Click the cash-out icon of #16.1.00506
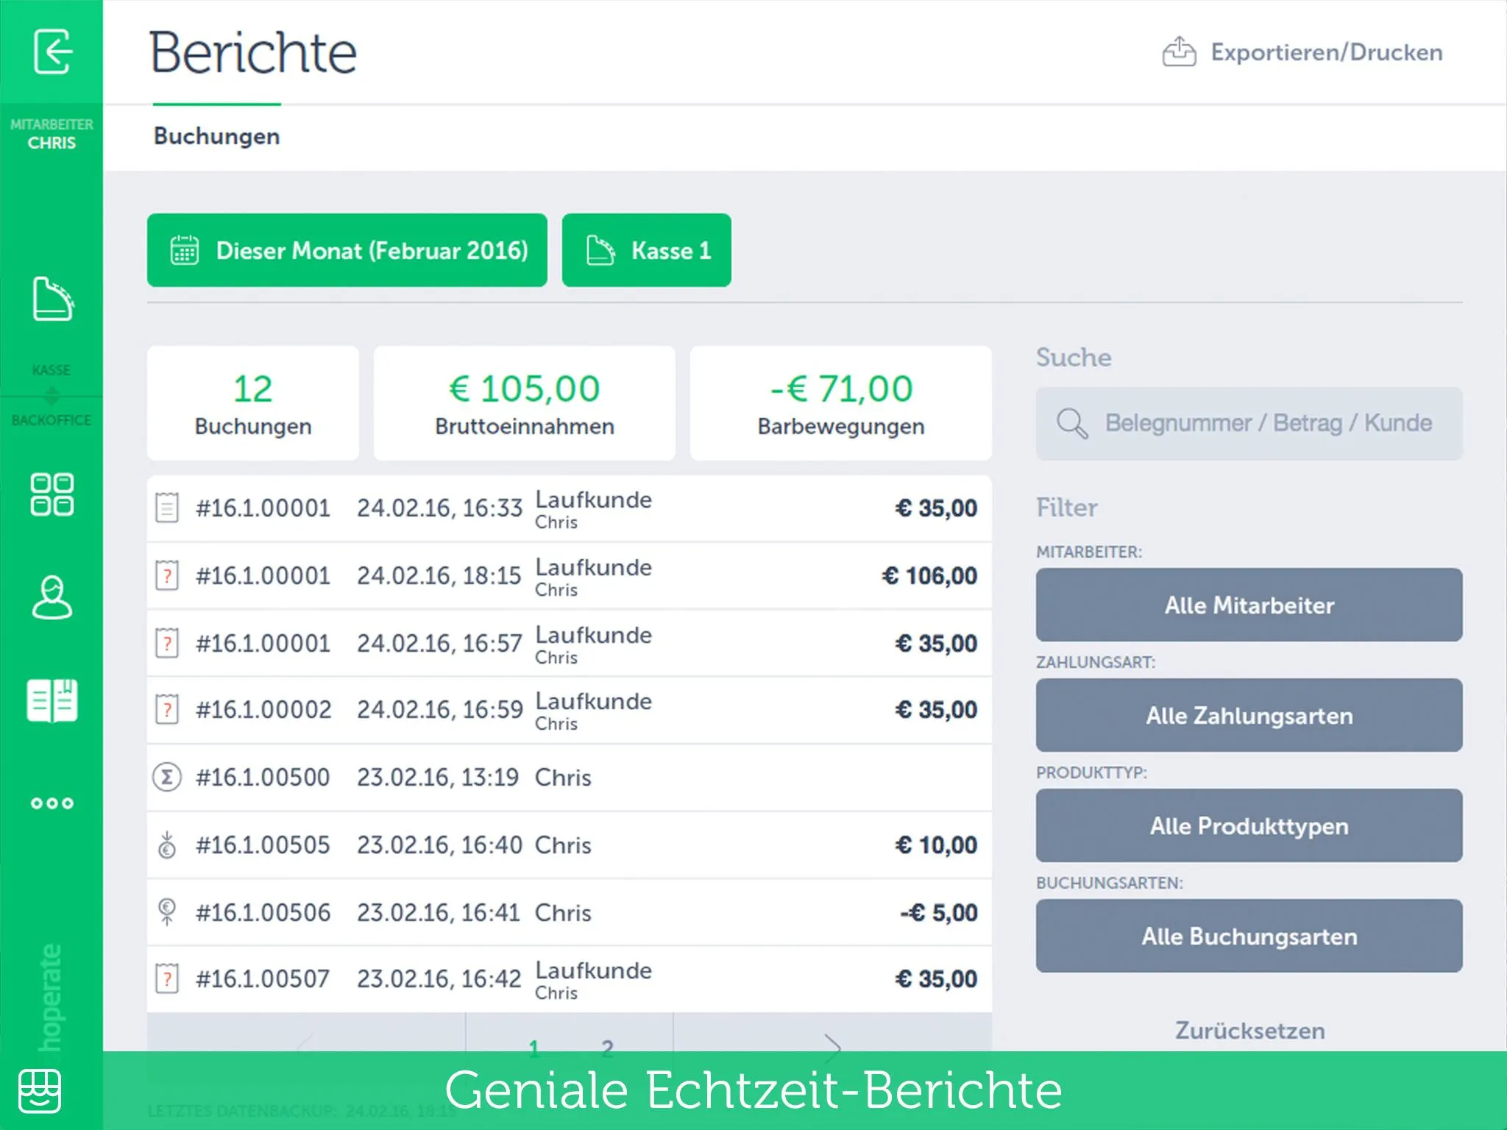 coord(167,912)
